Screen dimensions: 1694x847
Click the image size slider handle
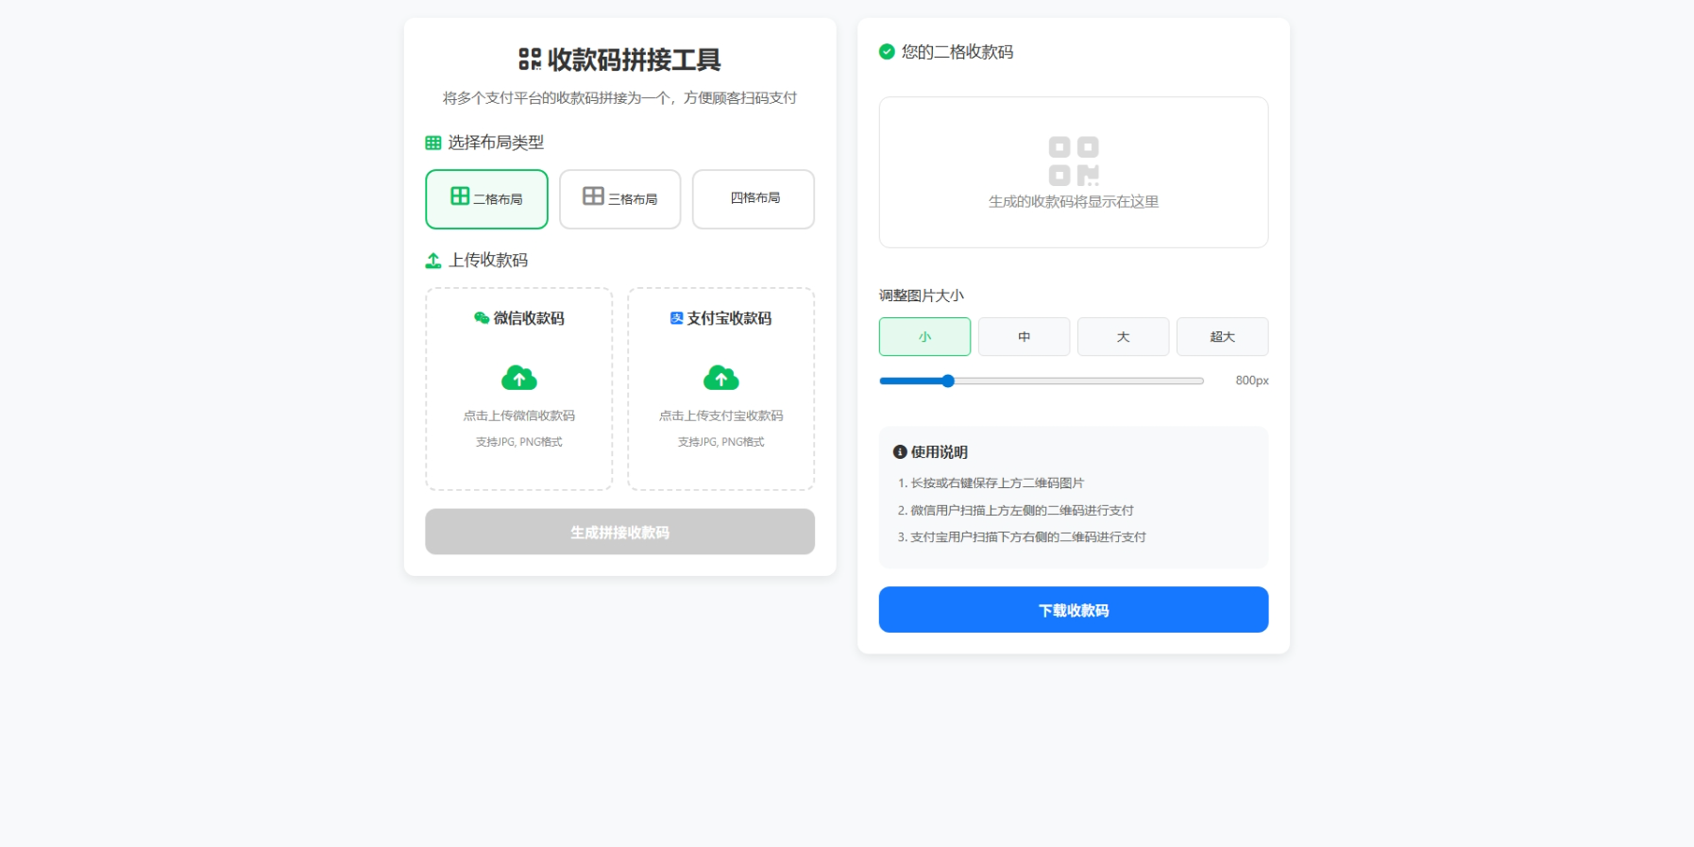point(948,381)
